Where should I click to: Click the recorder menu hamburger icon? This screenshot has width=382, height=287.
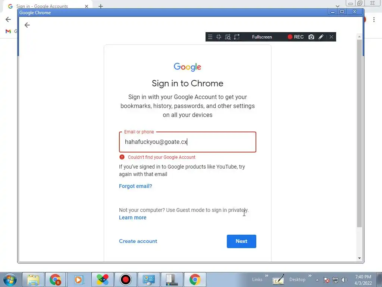[x=210, y=37]
